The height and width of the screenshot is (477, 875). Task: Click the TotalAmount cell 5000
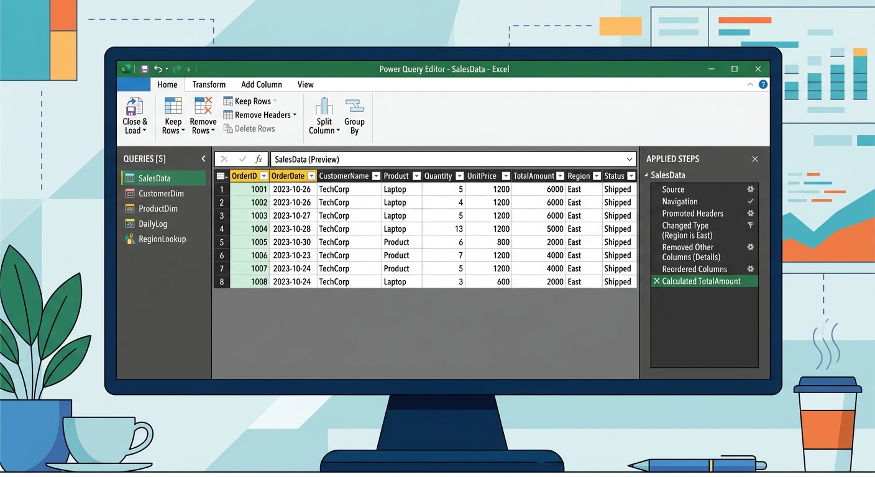coord(538,229)
